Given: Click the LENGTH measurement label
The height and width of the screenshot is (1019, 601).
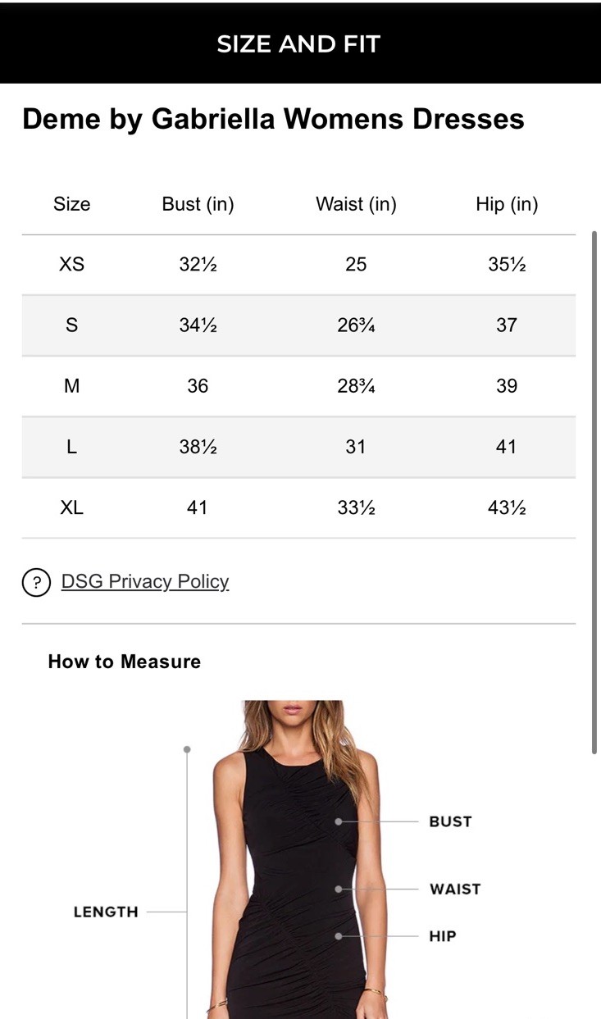Looking at the screenshot, I should pos(106,912).
